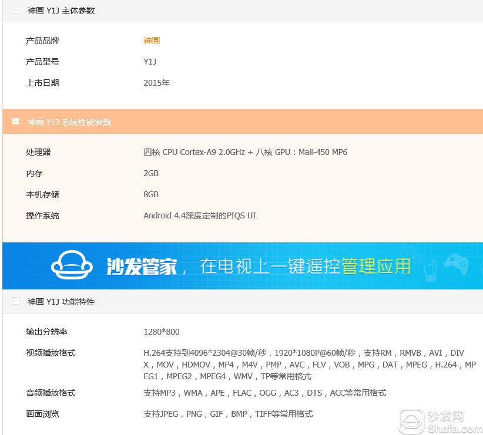Click the resolution value 1280*800
Image resolution: width=483 pixels, height=435 pixels.
[x=162, y=332]
